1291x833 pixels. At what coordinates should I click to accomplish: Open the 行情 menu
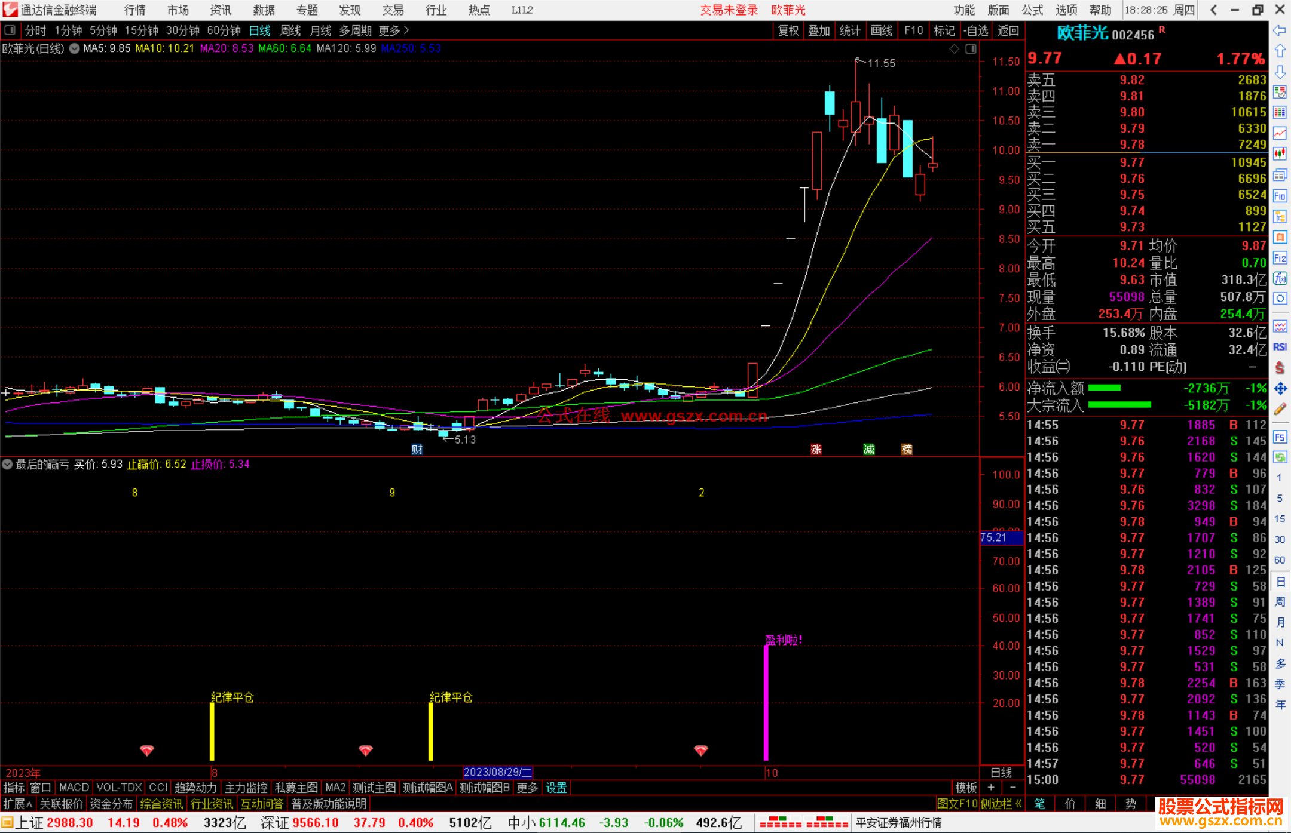click(x=135, y=10)
